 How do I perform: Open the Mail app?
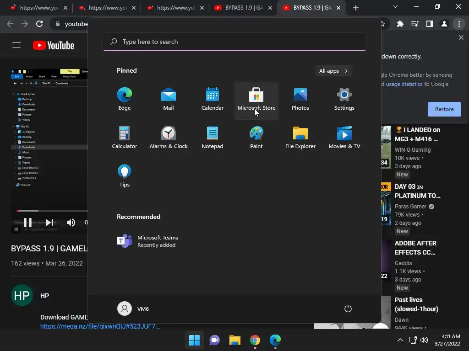coord(169,99)
